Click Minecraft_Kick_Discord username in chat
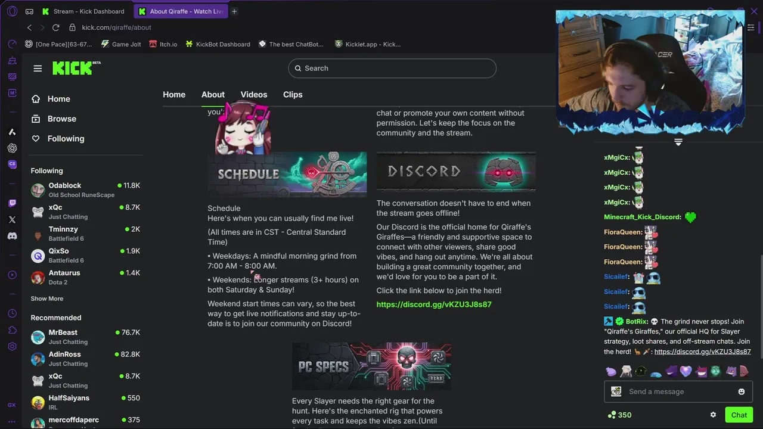Image resolution: width=763 pixels, height=429 pixels. [x=642, y=217]
